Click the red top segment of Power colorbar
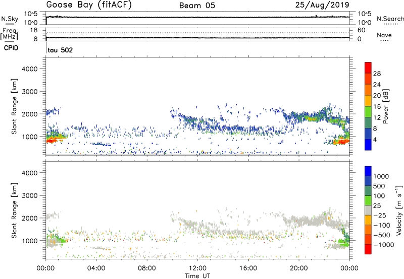The image size is (404, 279). click(x=368, y=67)
